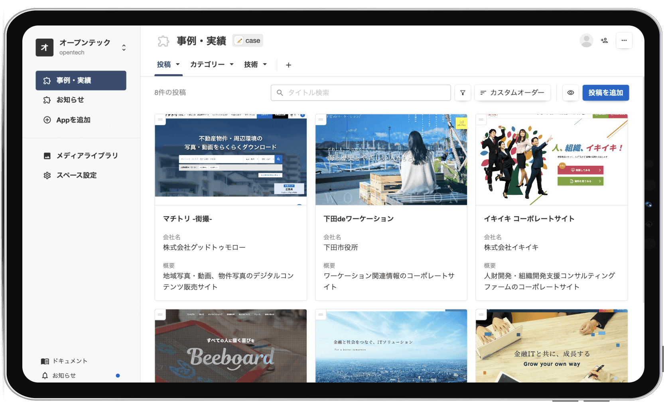Open the 下田deワーケーション card thumbnail
Screen dimensions: 664x410
point(391,160)
